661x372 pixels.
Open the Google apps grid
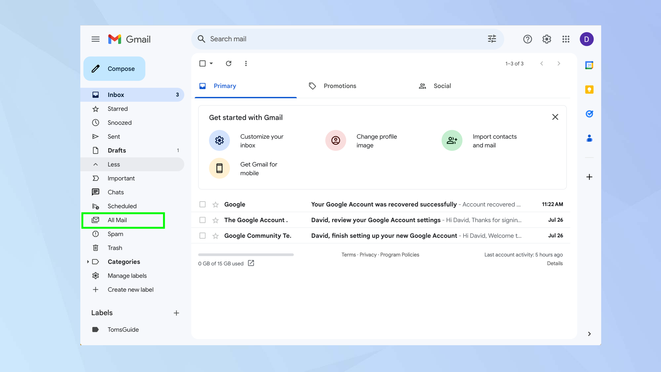[566, 39]
